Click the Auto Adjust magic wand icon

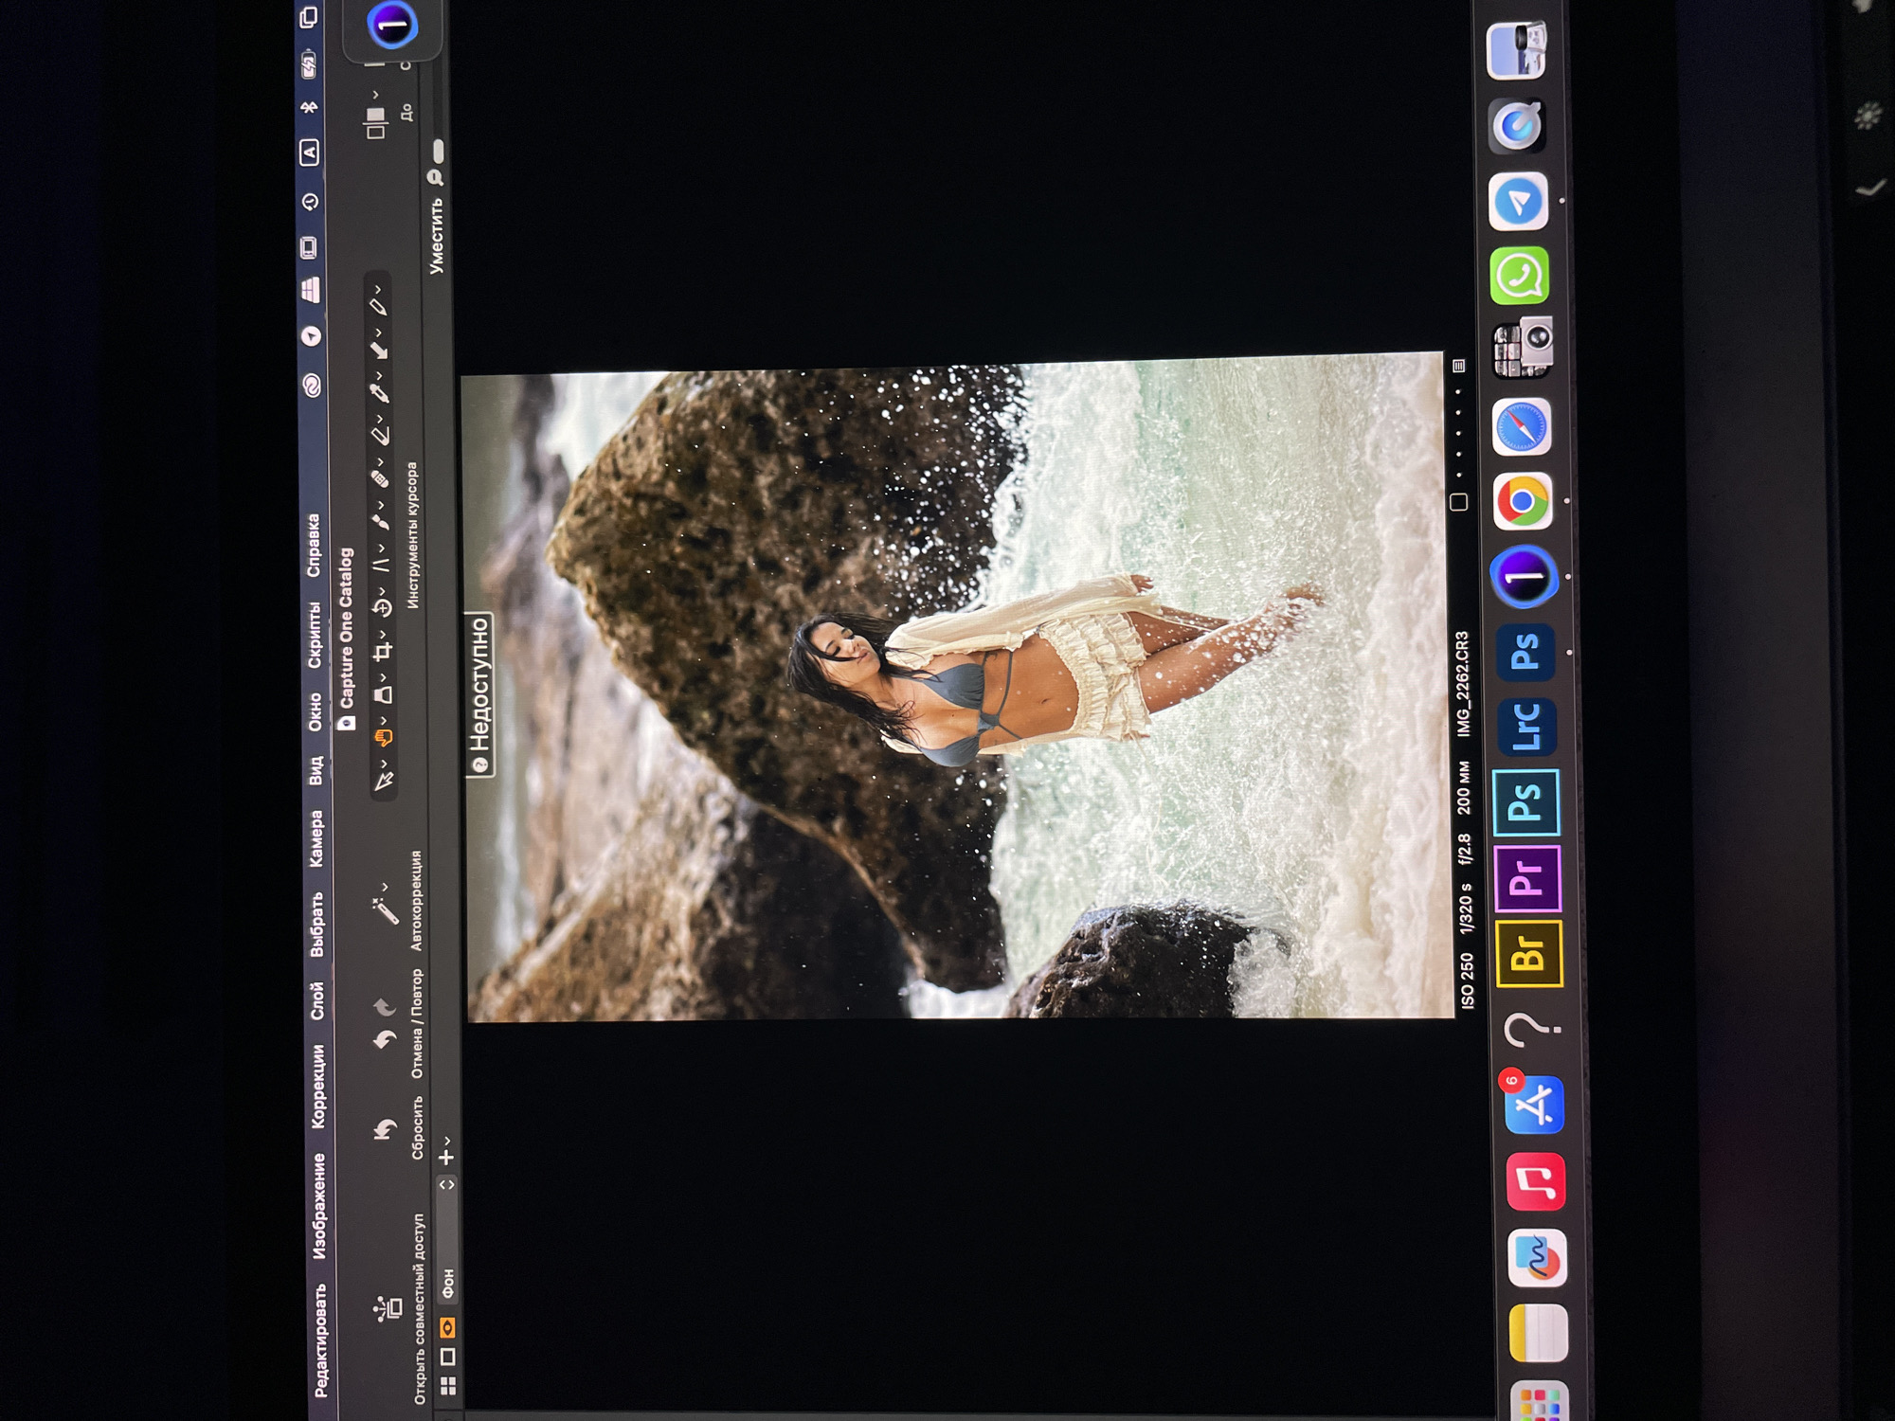click(387, 911)
